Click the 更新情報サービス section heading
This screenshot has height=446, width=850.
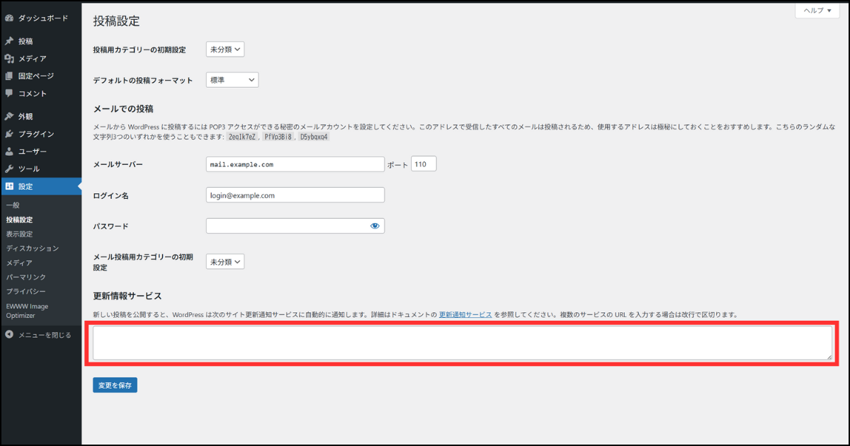127,295
